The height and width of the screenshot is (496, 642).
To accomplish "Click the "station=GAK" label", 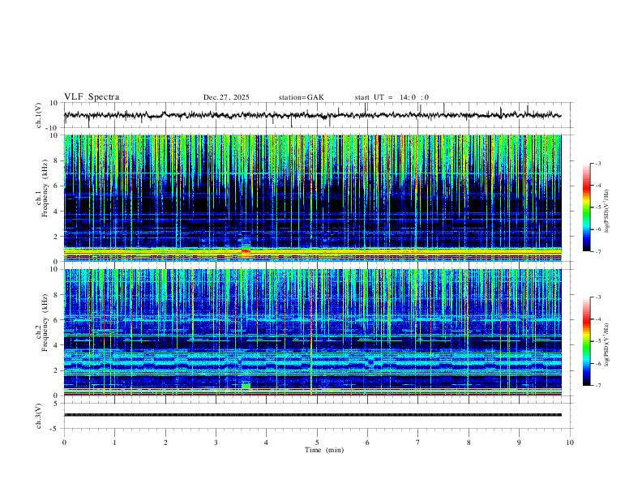I will click(x=301, y=97).
